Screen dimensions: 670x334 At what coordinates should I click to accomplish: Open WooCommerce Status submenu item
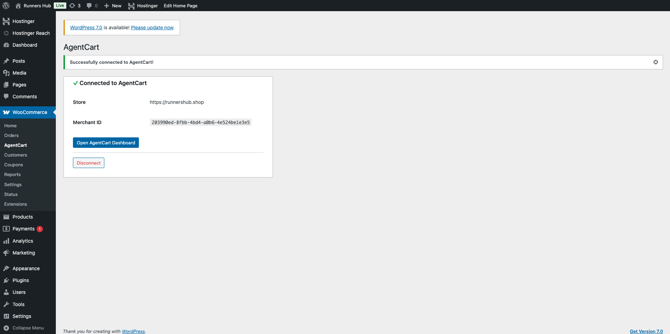click(x=11, y=194)
